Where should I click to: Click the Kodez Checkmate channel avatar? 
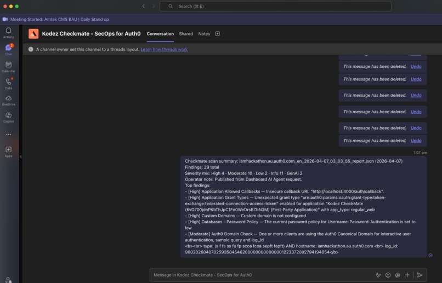pyautogui.click(x=33, y=34)
